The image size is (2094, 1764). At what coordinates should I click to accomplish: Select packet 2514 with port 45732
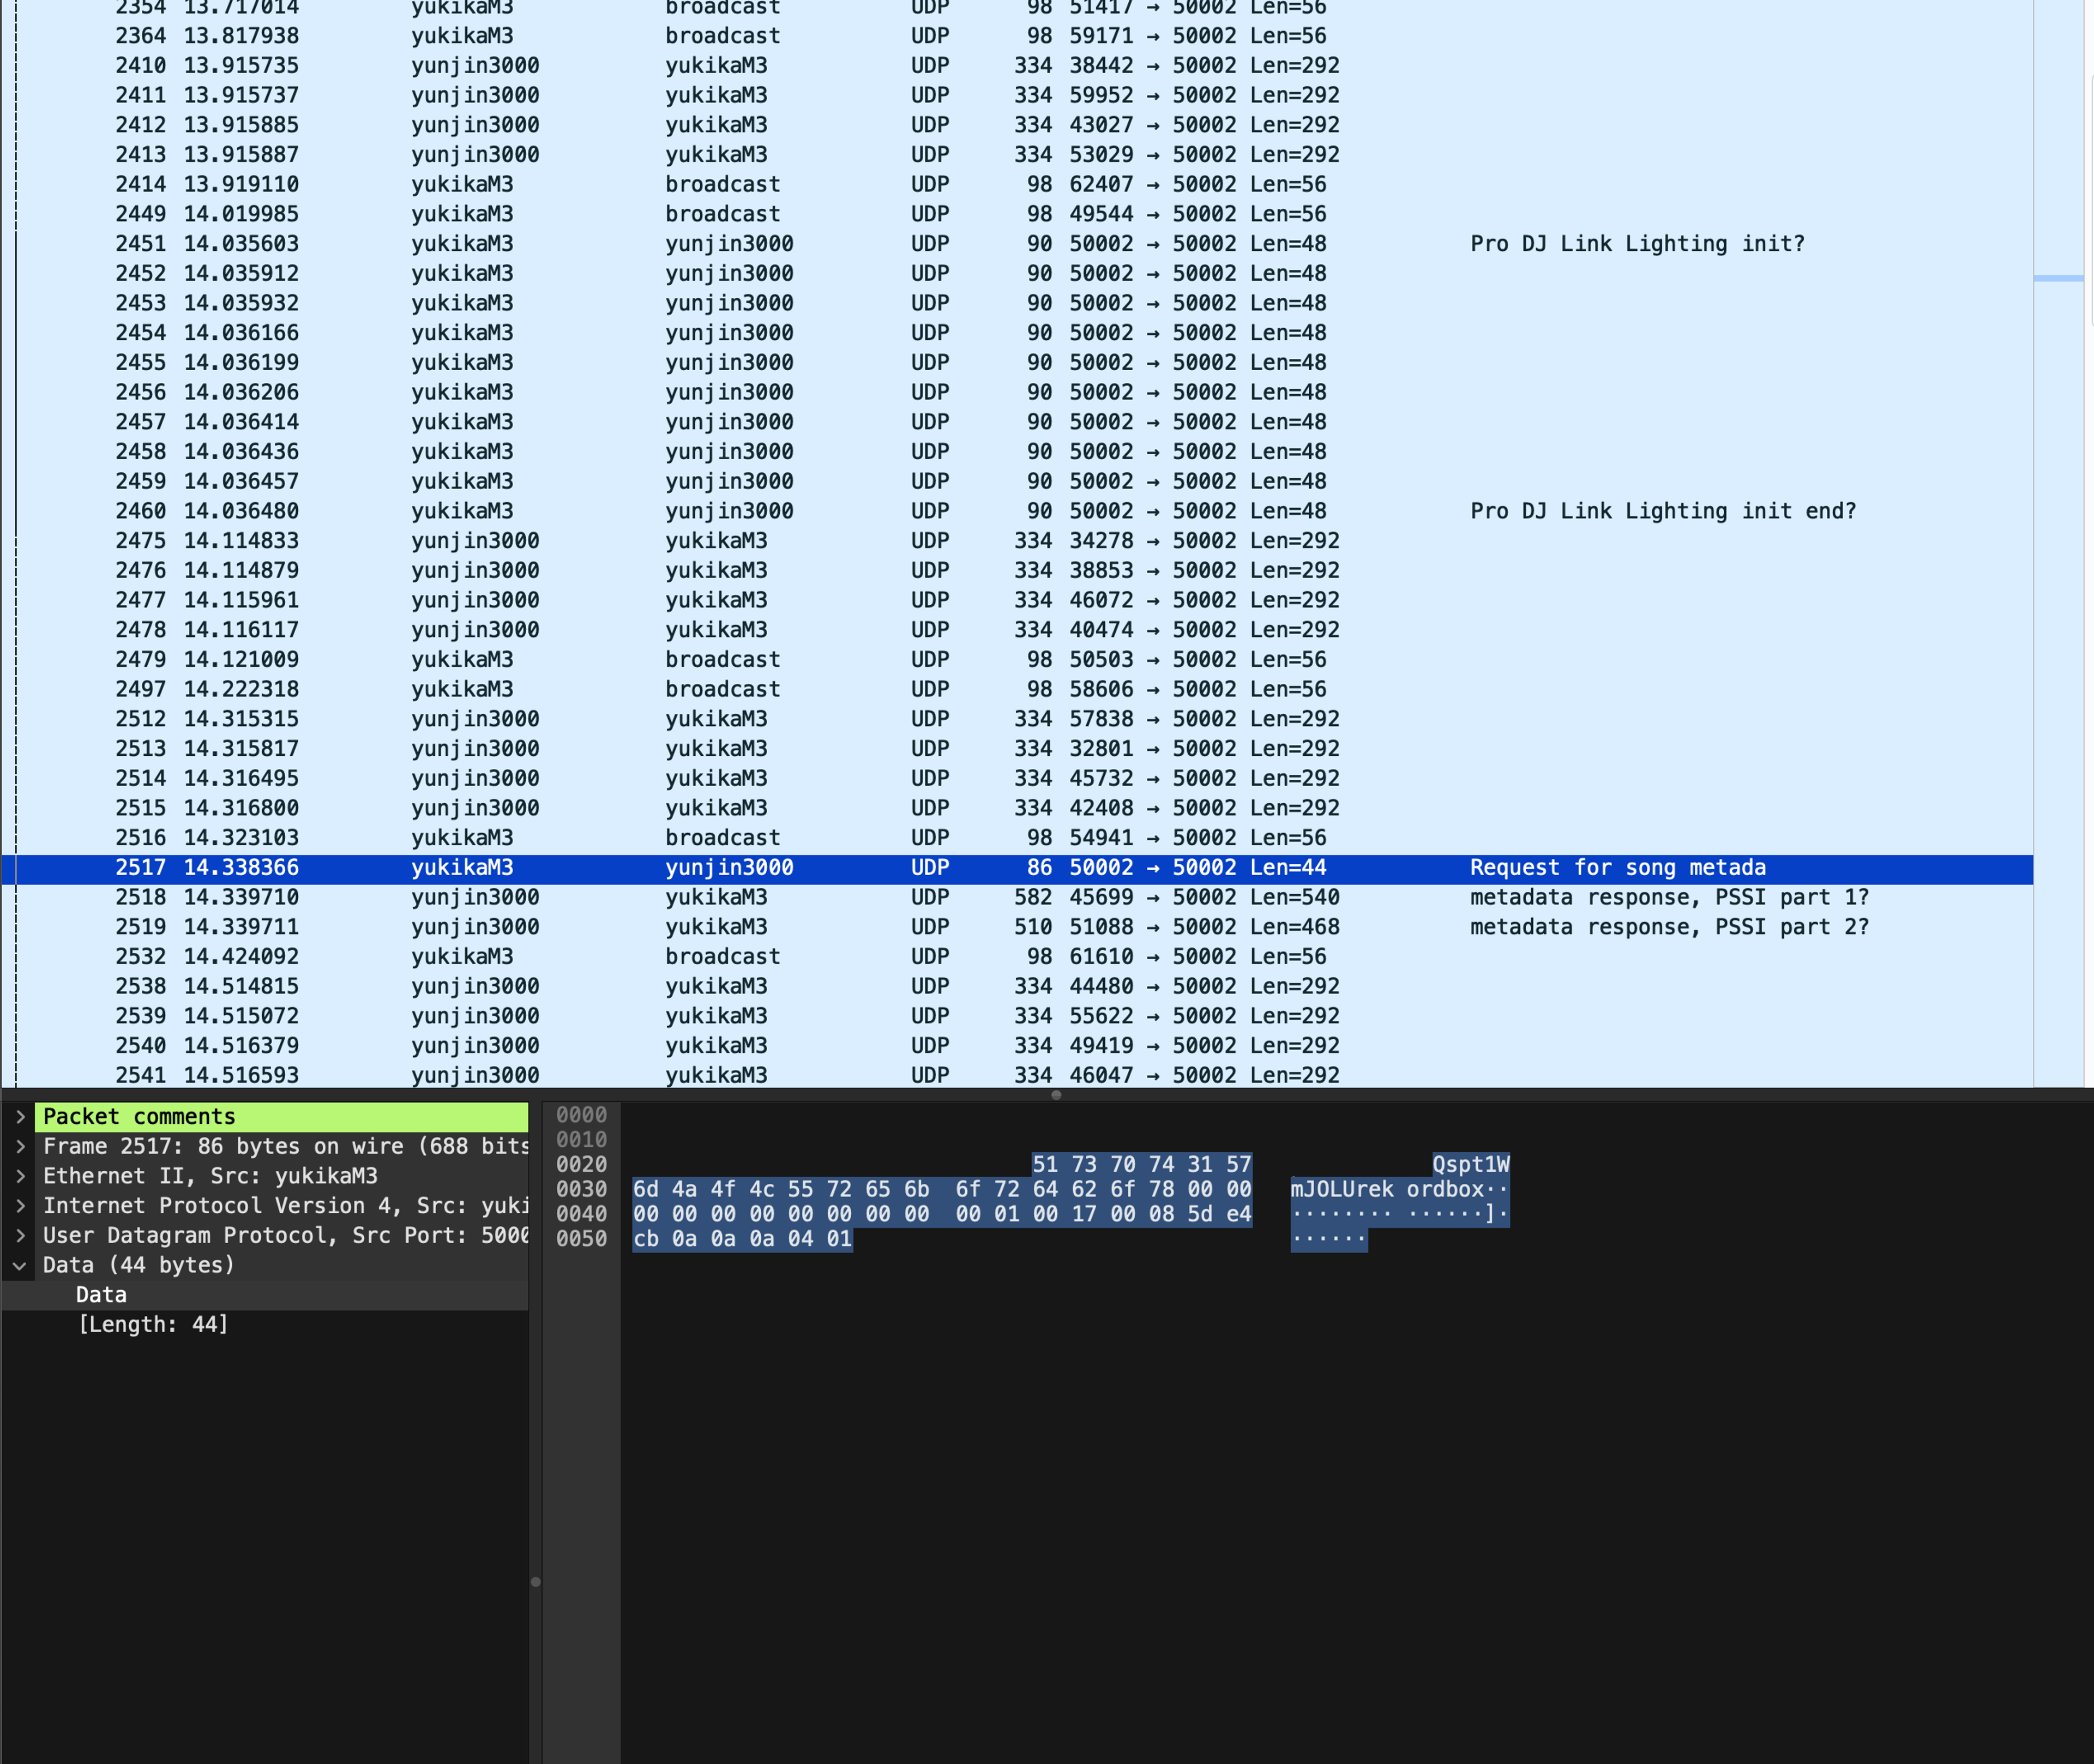coord(1017,779)
